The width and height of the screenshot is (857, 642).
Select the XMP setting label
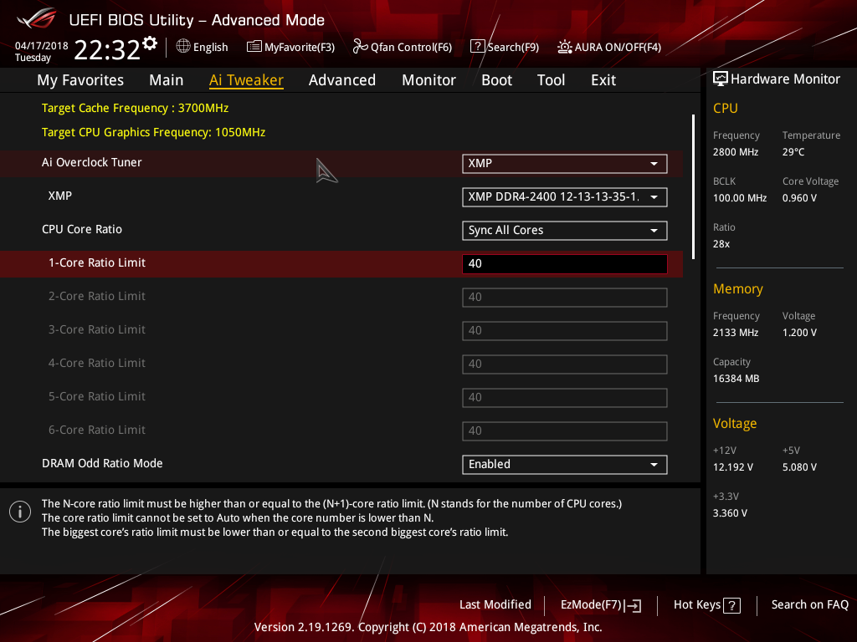pyautogui.click(x=60, y=196)
